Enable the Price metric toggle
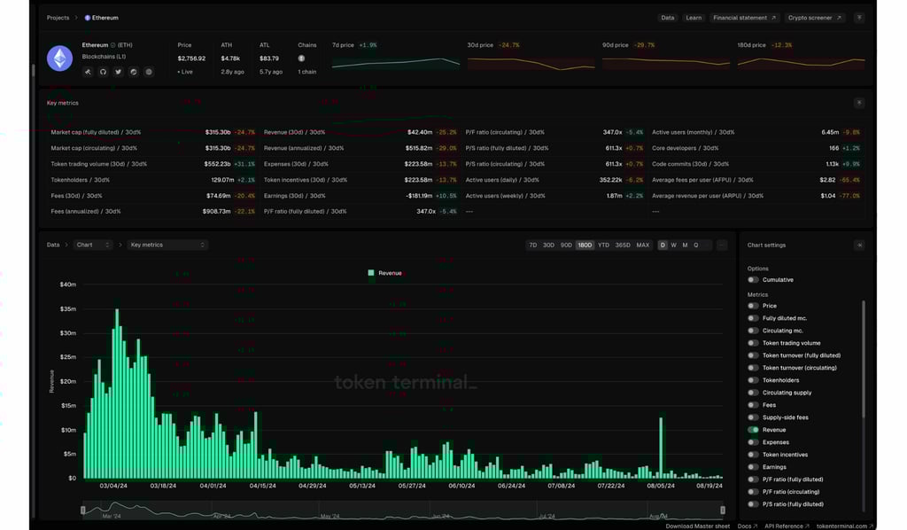 click(x=753, y=306)
